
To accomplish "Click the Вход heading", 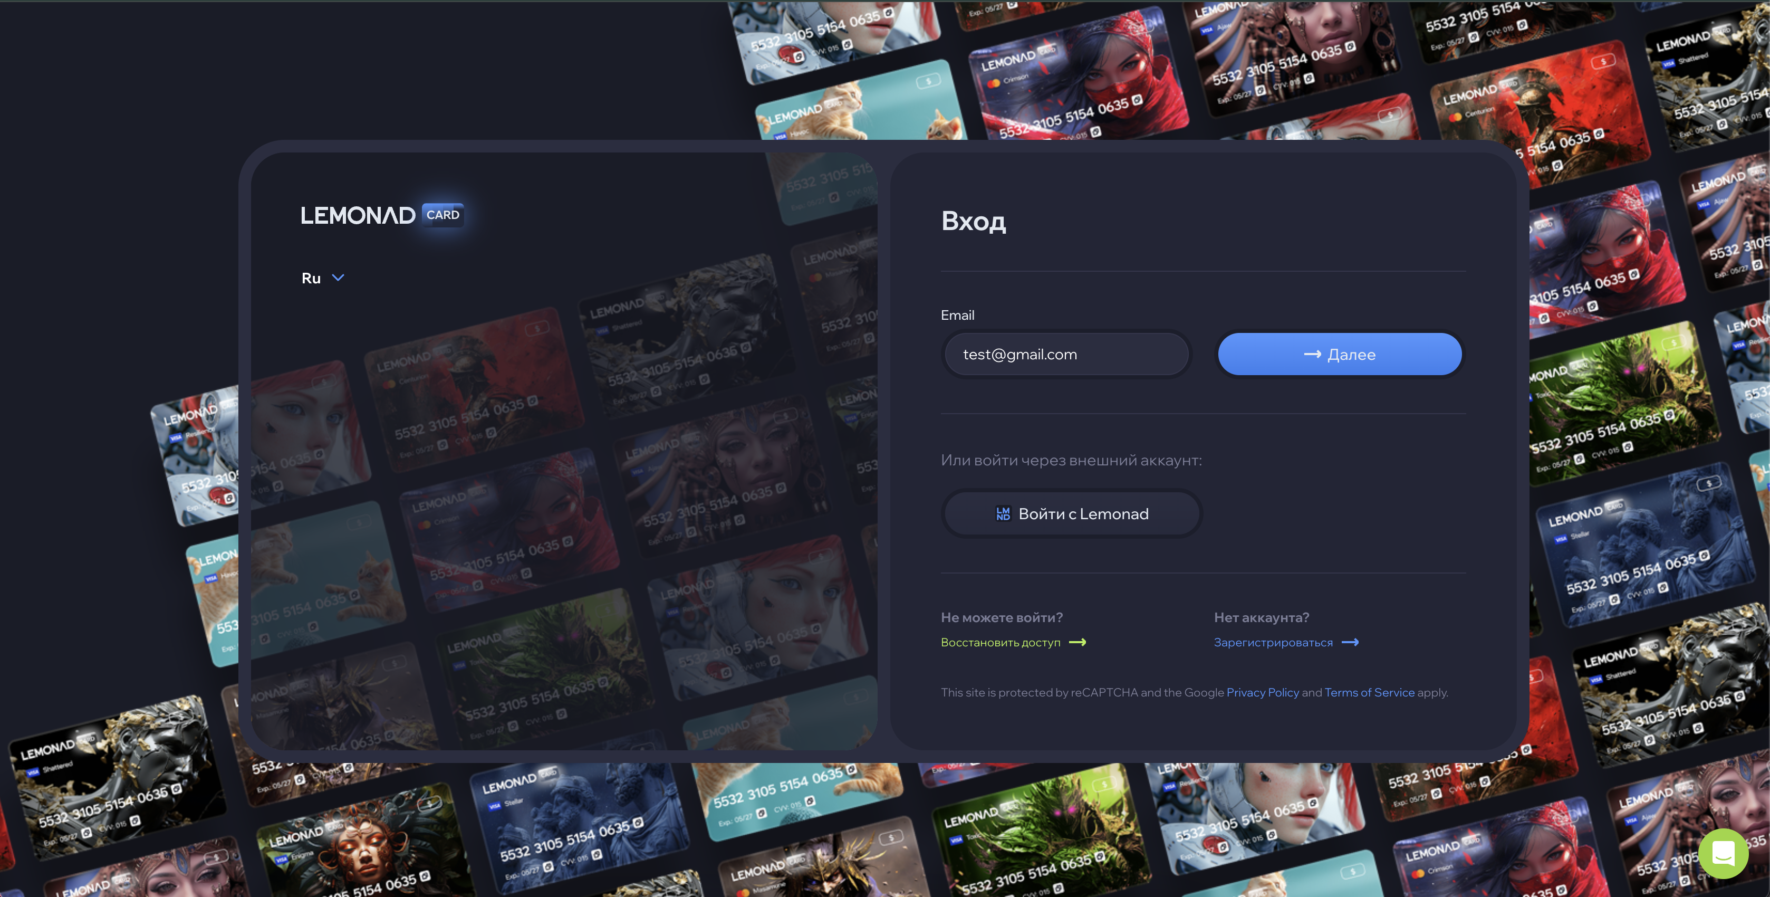I will (973, 221).
